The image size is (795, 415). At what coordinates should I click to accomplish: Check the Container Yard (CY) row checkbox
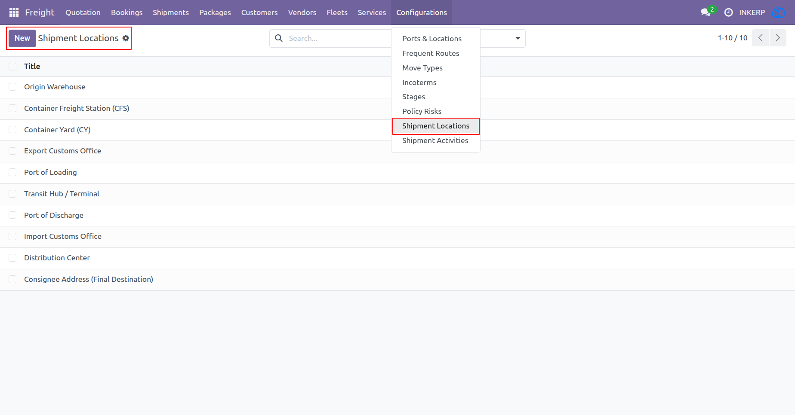[x=12, y=130]
